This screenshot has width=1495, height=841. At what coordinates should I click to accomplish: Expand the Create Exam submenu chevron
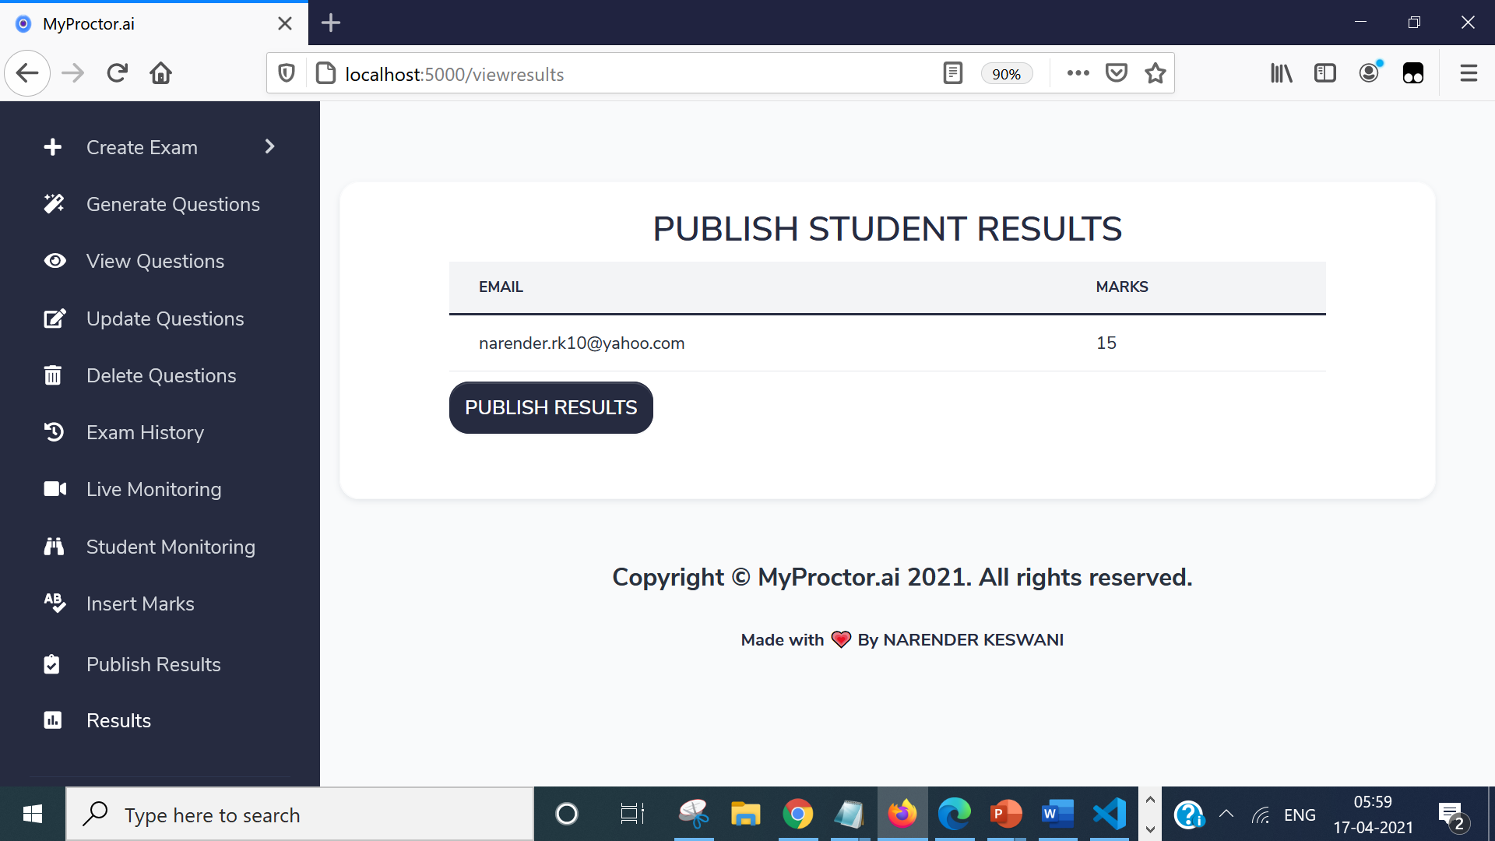[x=269, y=146]
